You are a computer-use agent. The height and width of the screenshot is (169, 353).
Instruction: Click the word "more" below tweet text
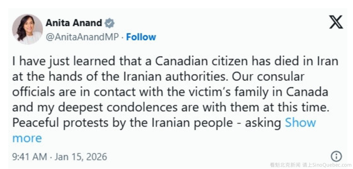coord(27,138)
